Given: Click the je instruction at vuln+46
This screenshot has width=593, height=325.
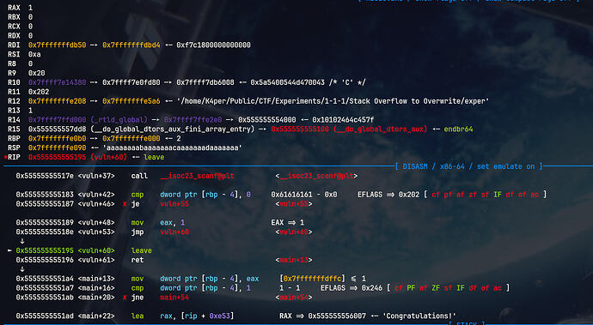Looking at the screenshot, I should click(x=136, y=204).
